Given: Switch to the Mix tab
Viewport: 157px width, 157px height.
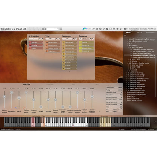Looking at the screenshot, I should pos(97,84).
